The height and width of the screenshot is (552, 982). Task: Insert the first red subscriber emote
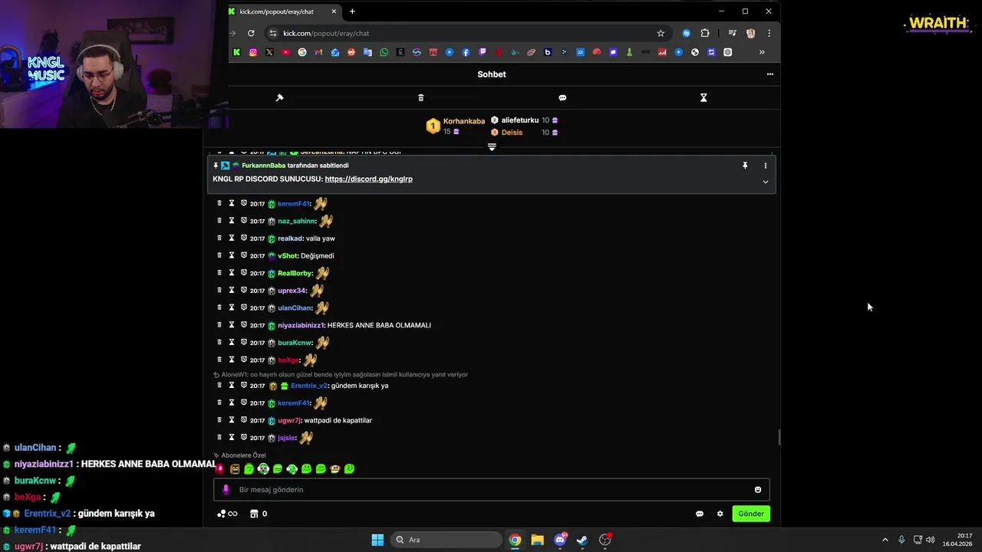(x=220, y=468)
